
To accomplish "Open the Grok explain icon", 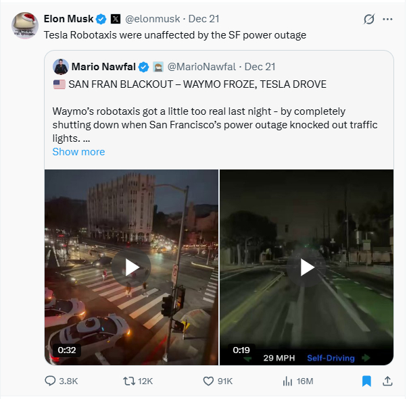I will point(368,19).
